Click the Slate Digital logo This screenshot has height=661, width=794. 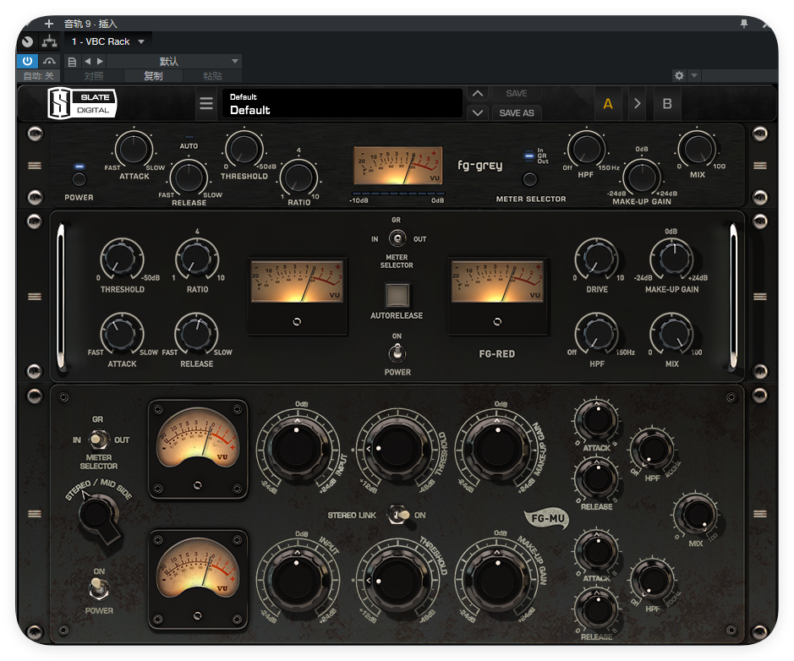click(81, 103)
